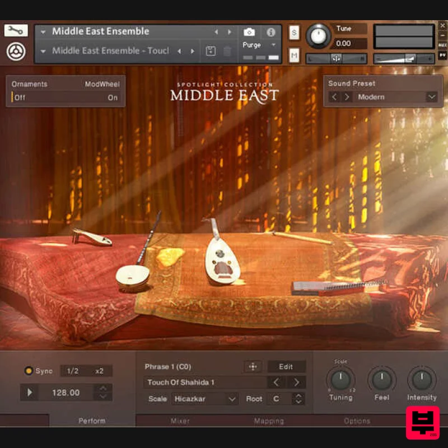Raise Root note with the up stepper
Image resolution: width=448 pixels, height=448 pixels.
(x=298, y=396)
